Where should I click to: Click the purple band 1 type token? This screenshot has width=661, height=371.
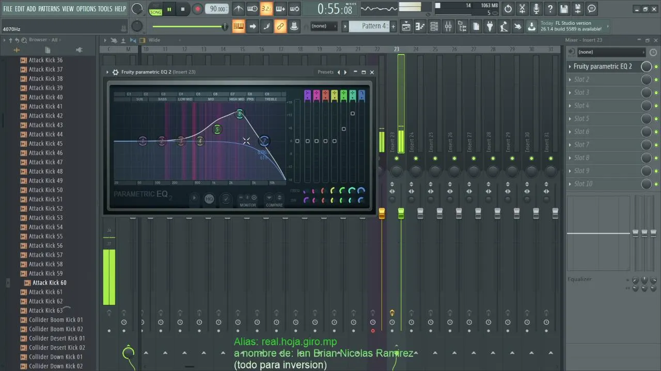tap(307, 95)
